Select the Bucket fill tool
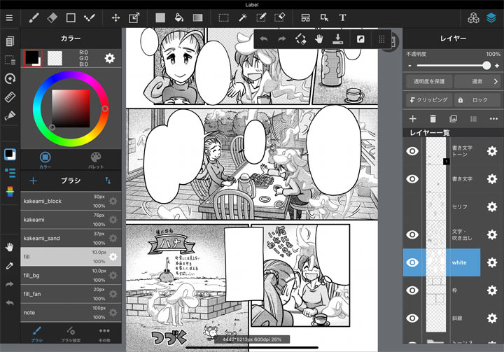504x352 pixels. pyautogui.click(x=179, y=17)
